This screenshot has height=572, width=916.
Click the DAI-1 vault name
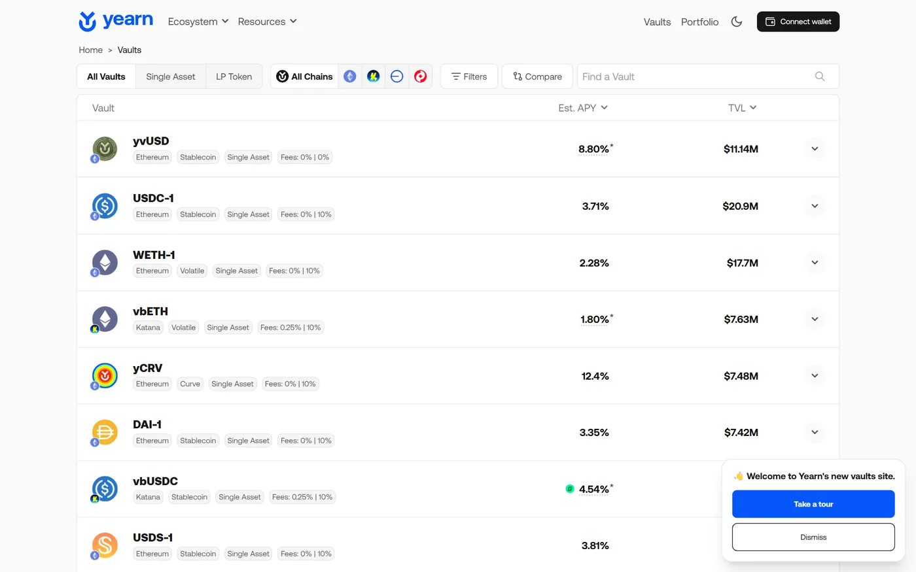147,424
